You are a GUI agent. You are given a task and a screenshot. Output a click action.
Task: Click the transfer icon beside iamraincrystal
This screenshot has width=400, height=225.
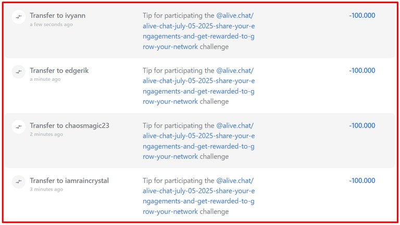(x=19, y=182)
